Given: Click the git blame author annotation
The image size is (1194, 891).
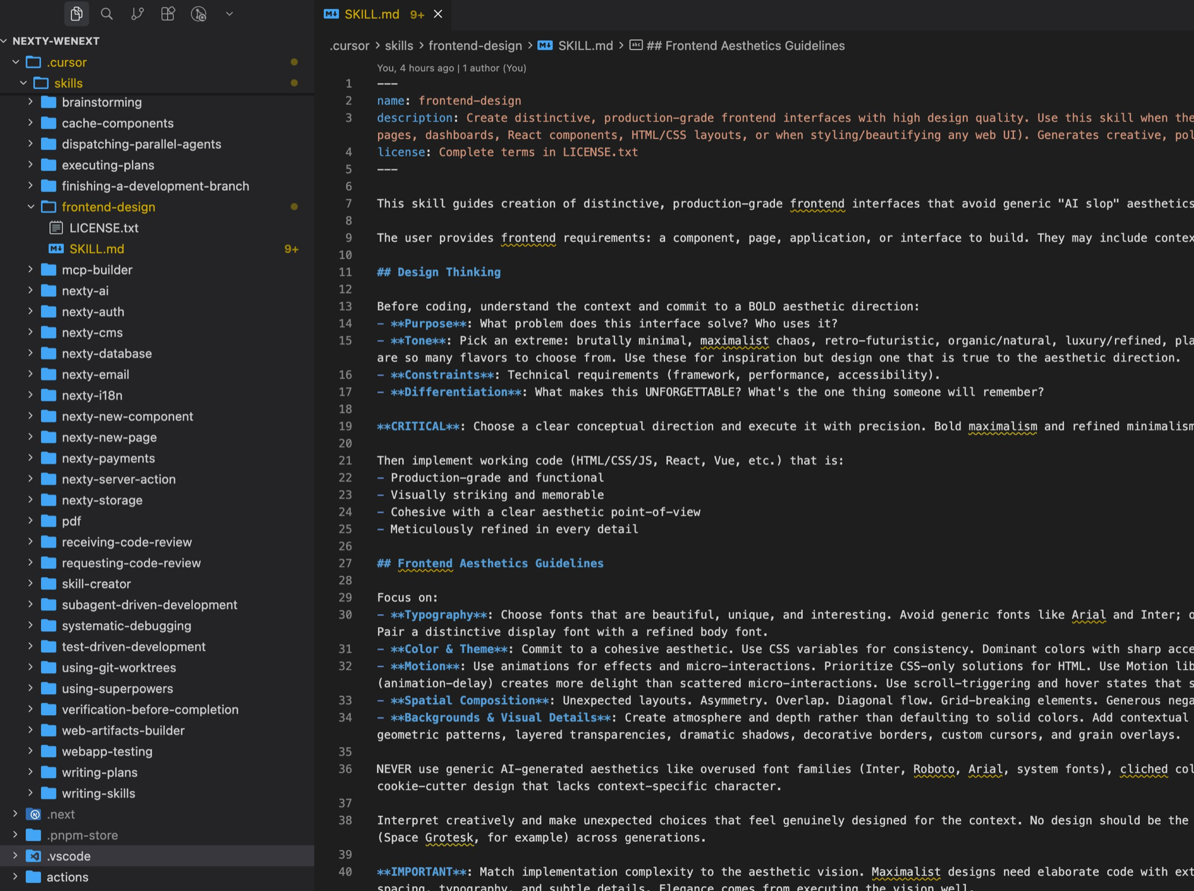Looking at the screenshot, I should 451,68.
